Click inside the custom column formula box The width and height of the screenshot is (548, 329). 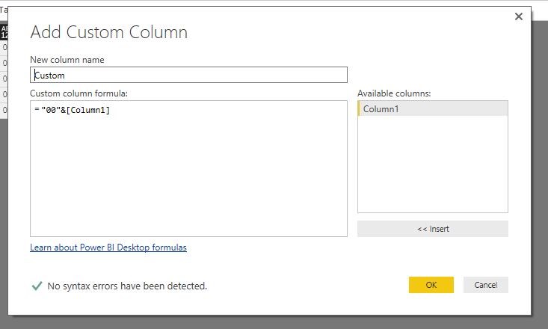[188, 168]
